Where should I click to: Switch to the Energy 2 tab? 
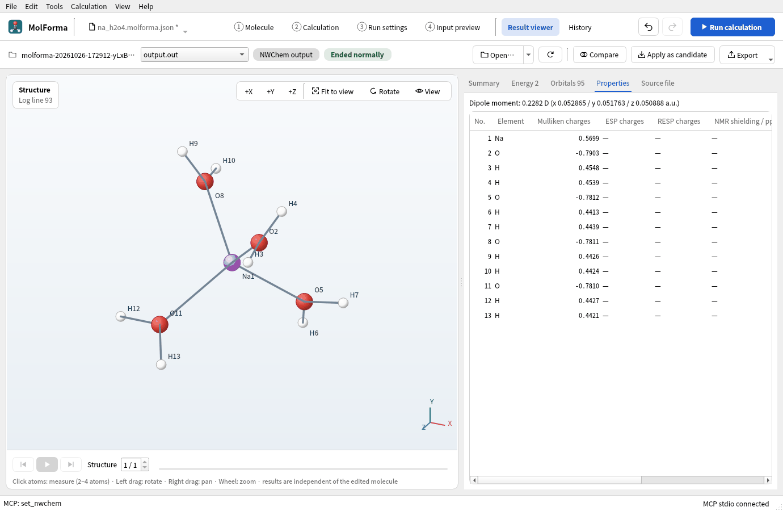(x=525, y=83)
